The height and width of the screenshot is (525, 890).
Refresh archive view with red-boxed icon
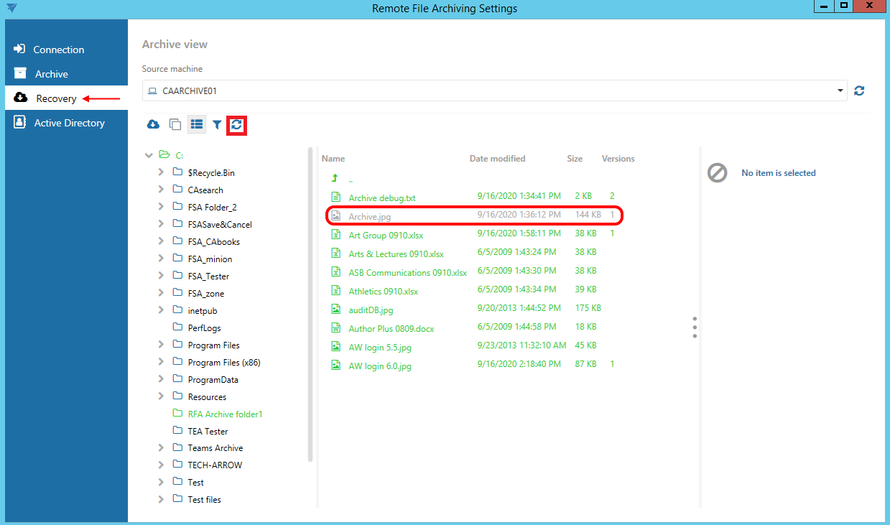[236, 125]
